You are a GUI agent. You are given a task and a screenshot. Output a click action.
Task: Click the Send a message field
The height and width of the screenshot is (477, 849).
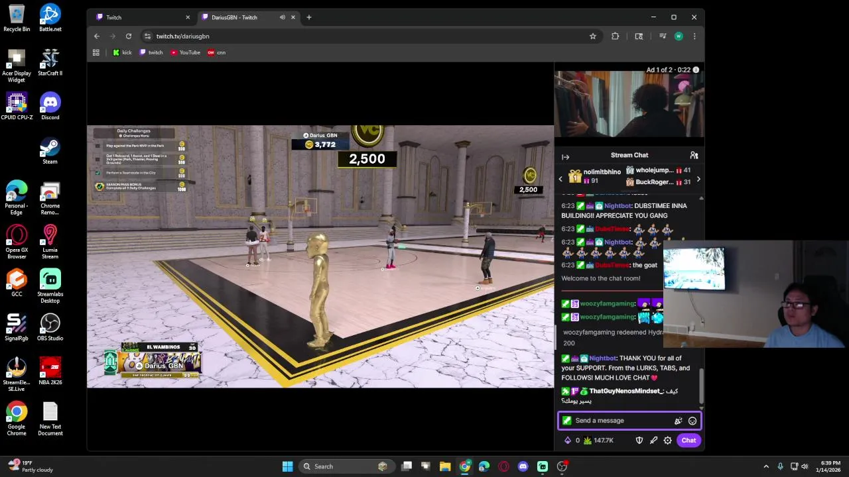tap(629, 421)
